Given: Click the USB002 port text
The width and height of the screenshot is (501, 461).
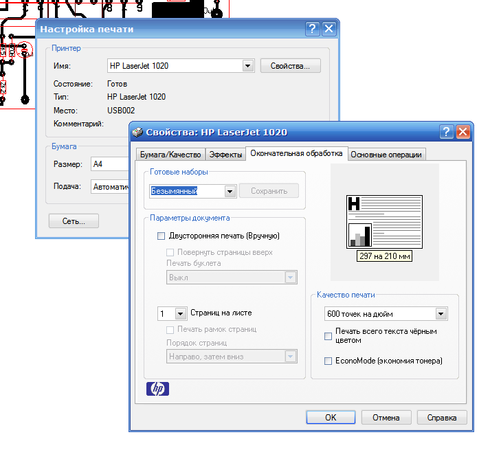Looking at the screenshot, I should point(121,111).
